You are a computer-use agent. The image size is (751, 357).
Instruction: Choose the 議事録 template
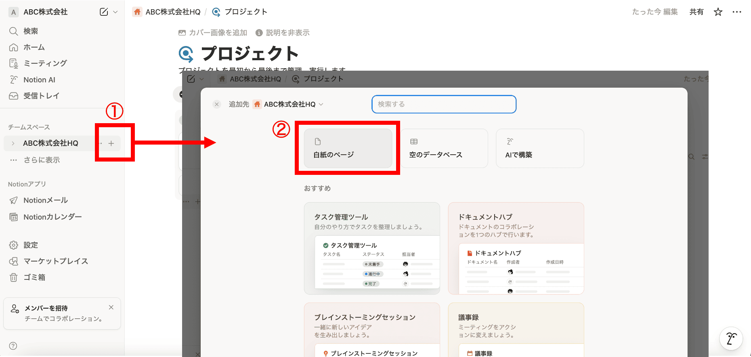(516, 330)
